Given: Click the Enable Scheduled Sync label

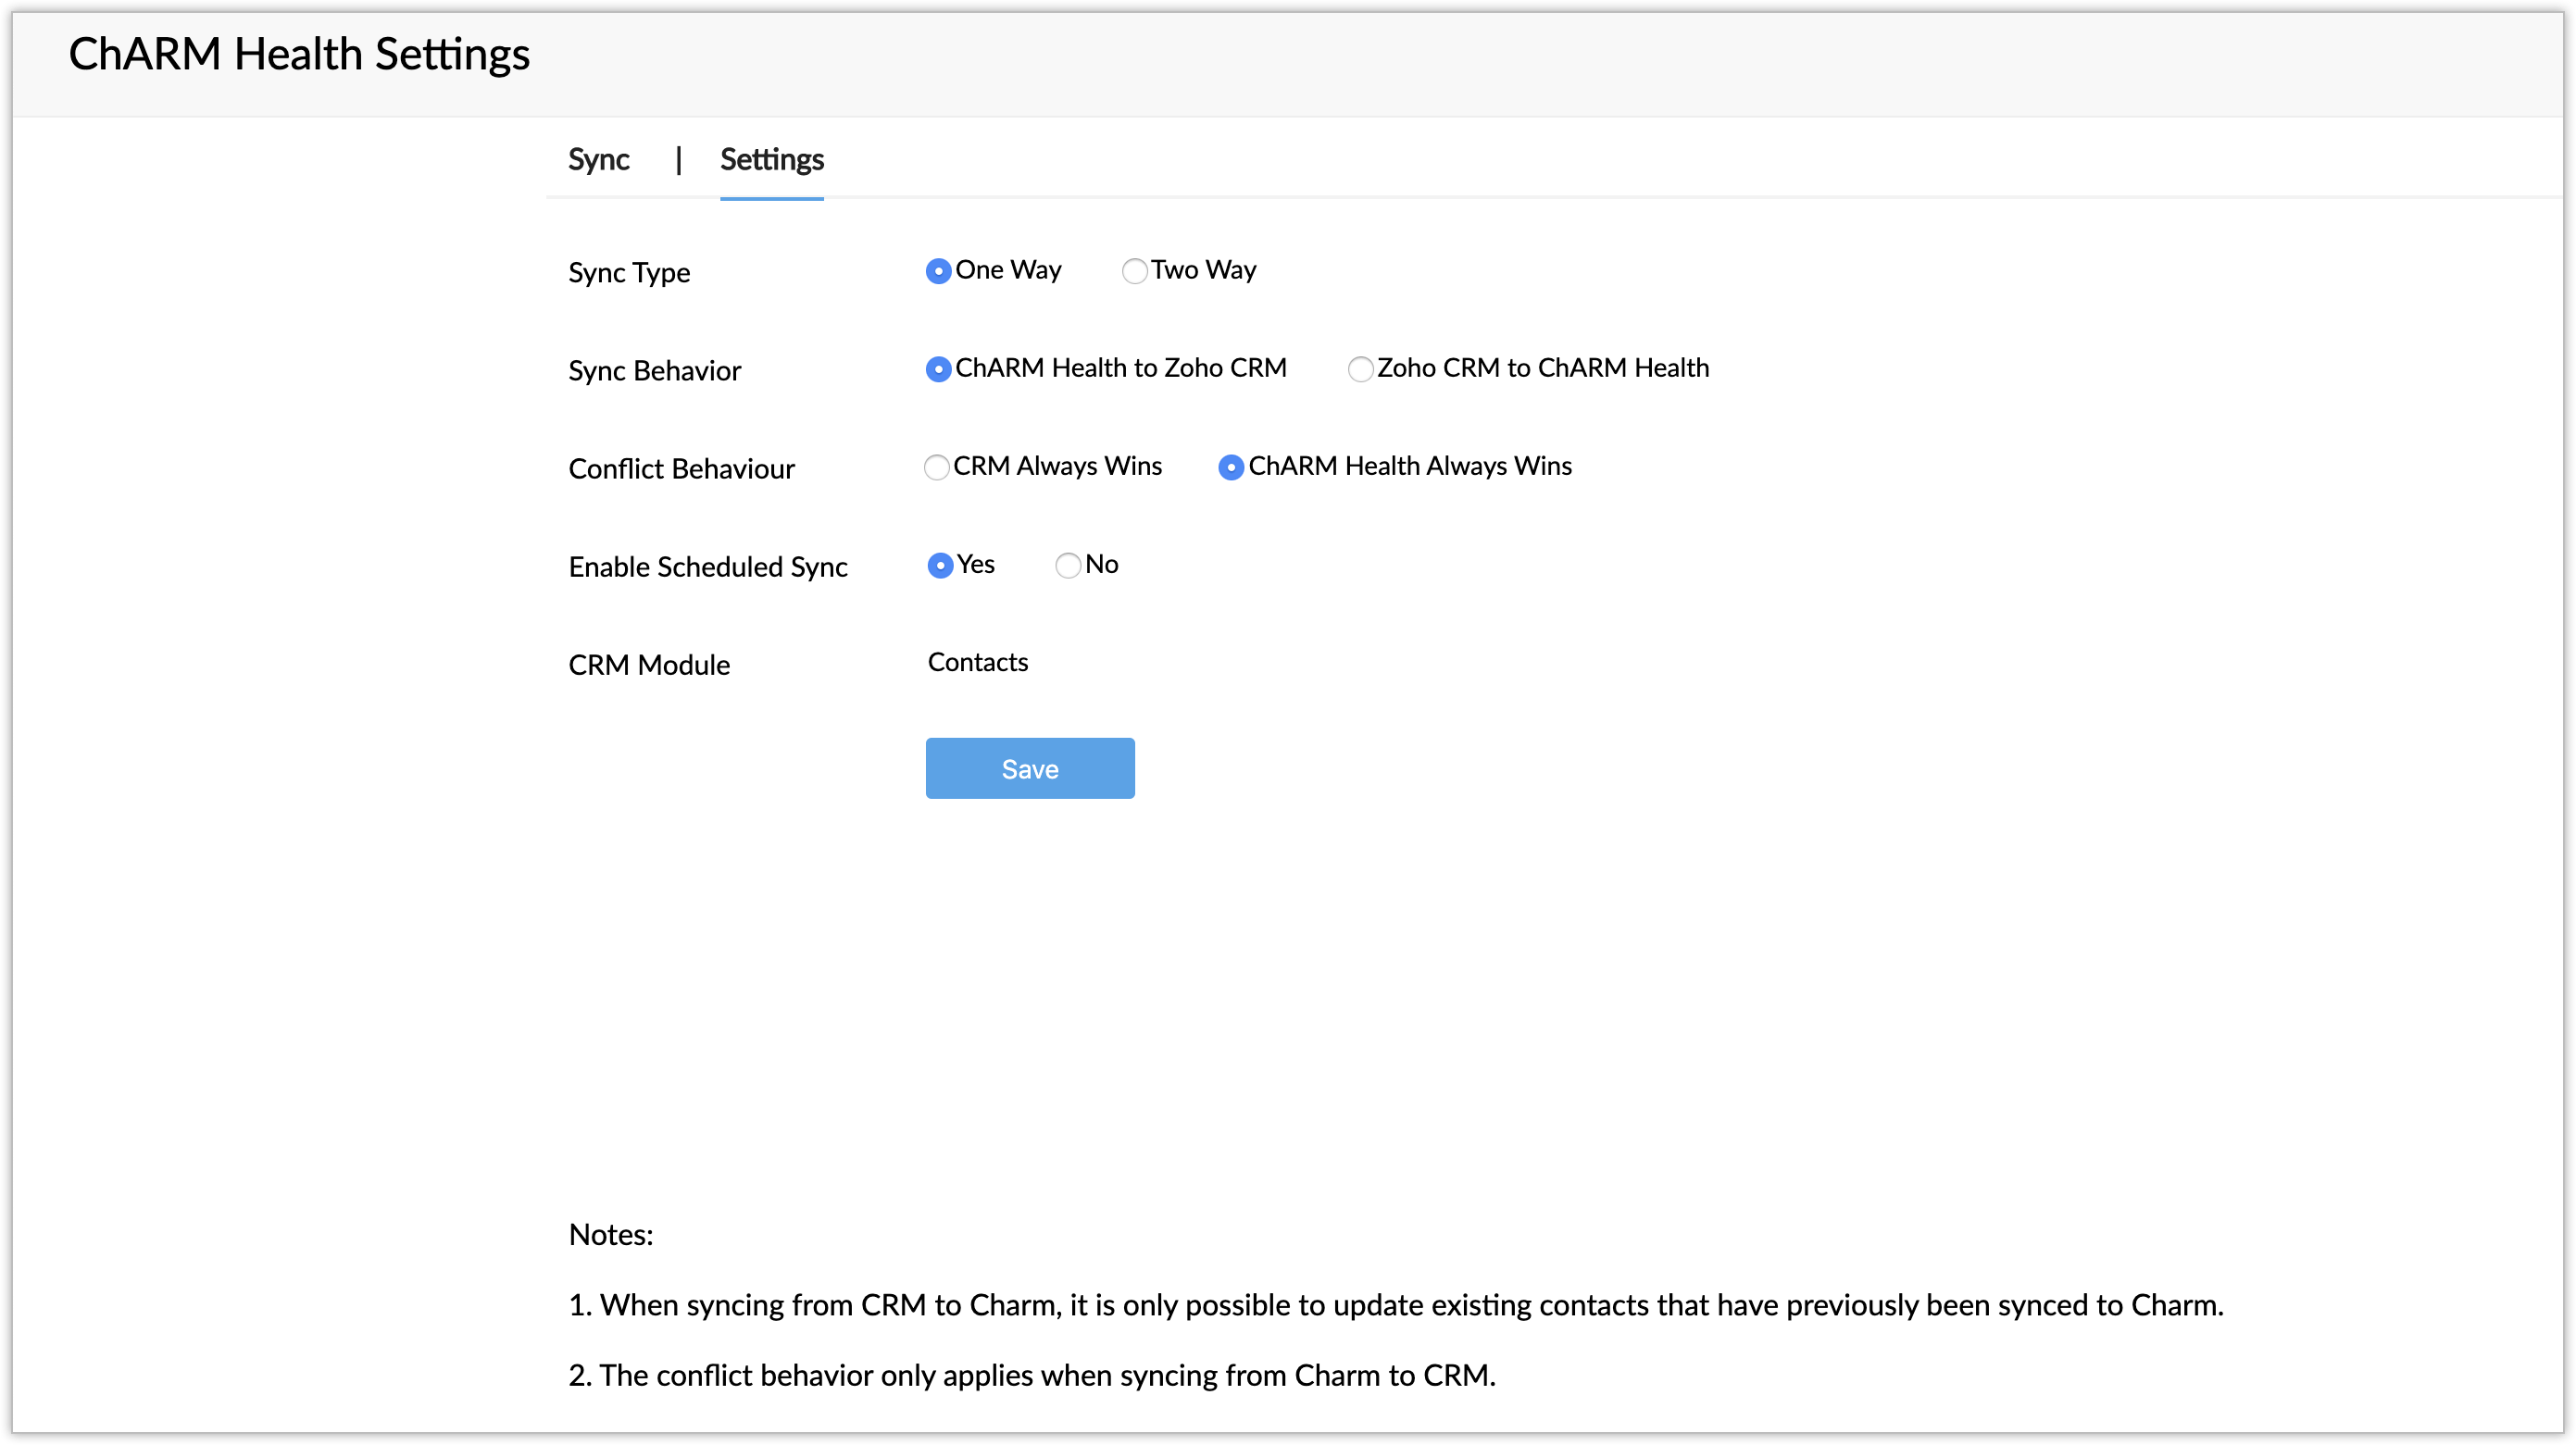Looking at the screenshot, I should (x=707, y=566).
